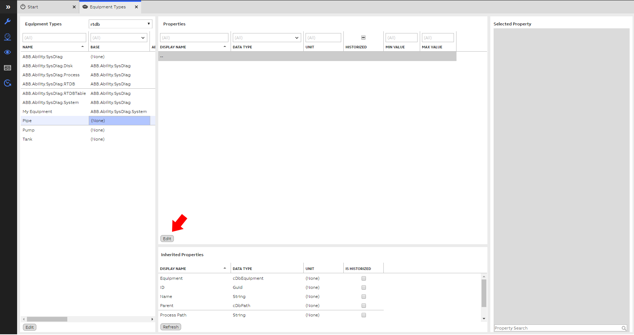Click left arrow of equipment list scrollbar
634x335 pixels.
click(24, 319)
